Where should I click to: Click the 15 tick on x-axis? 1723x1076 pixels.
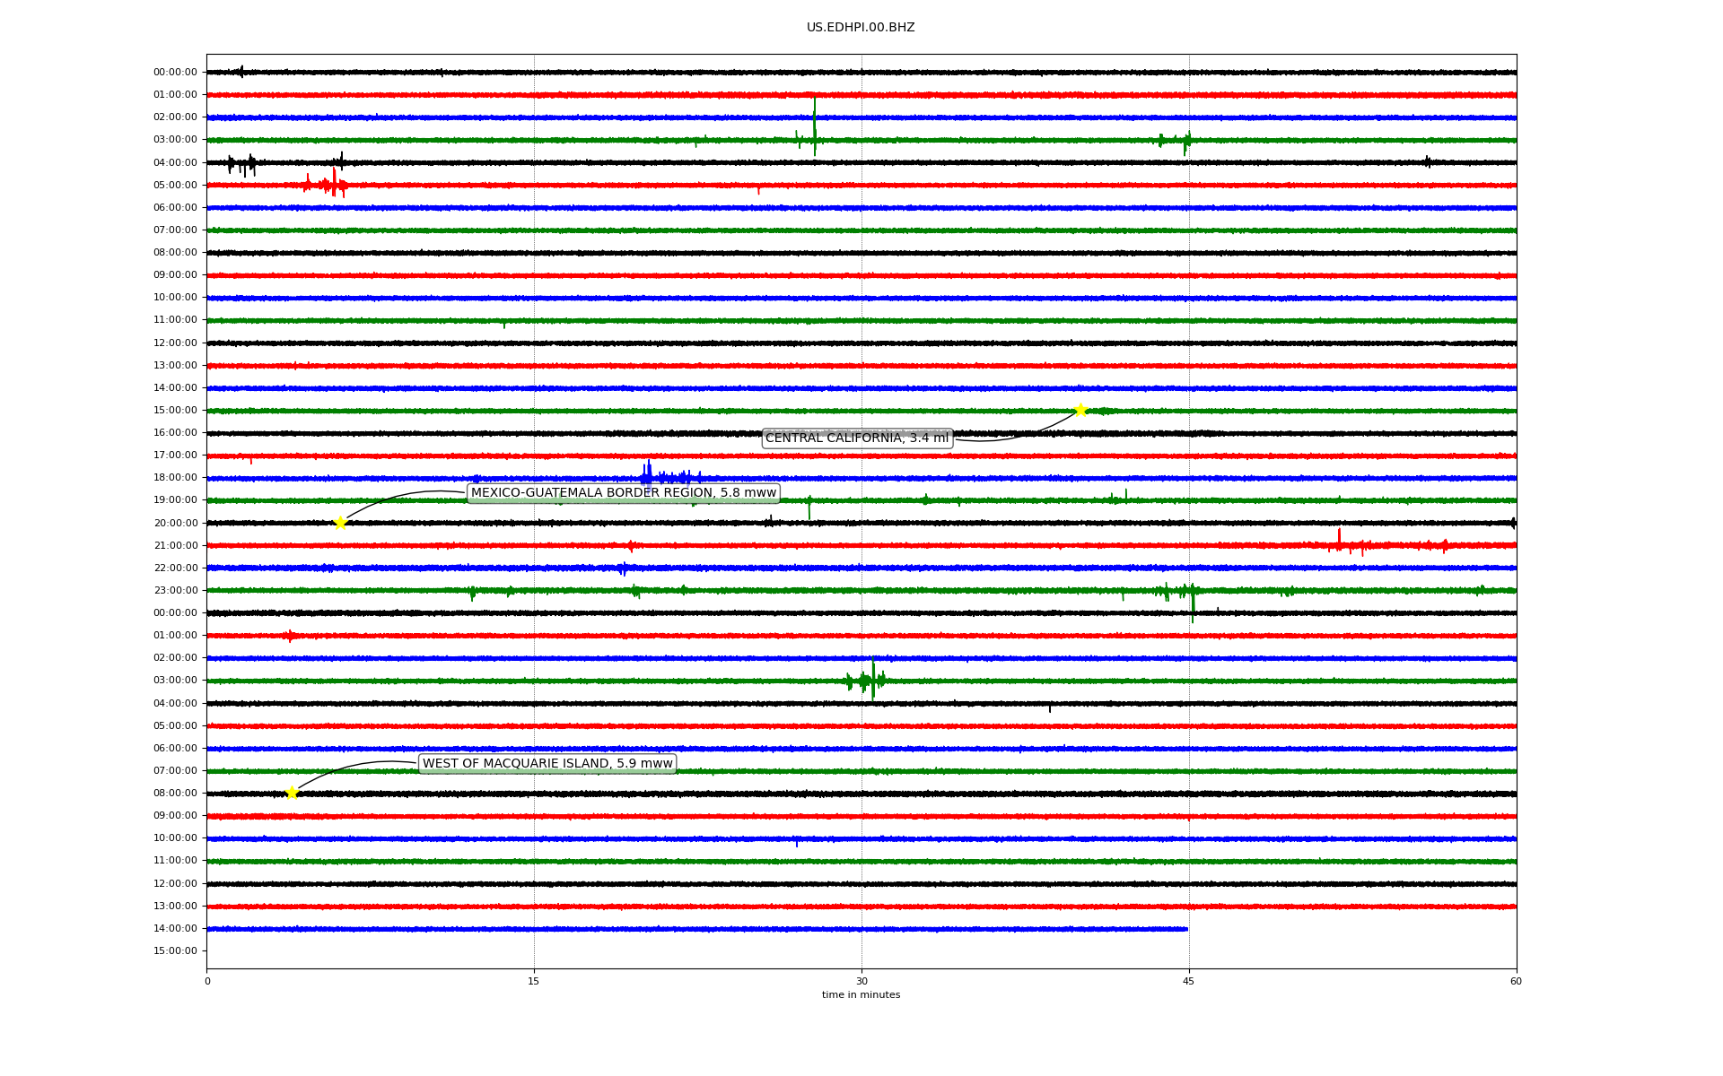pos(534,981)
